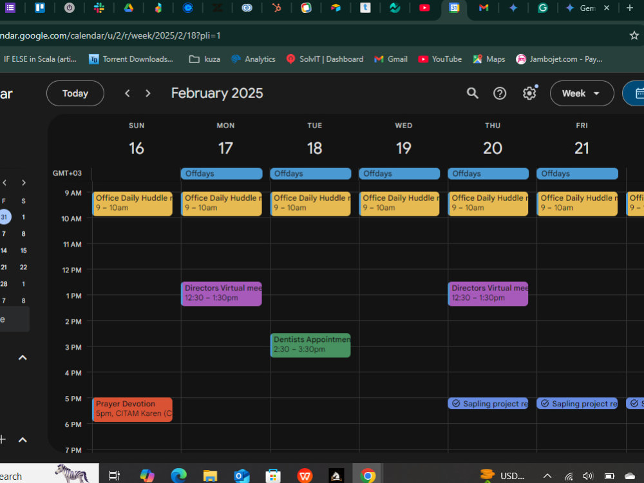644x483 pixels.
Task: Open a new browser tab
Action: click(x=629, y=8)
